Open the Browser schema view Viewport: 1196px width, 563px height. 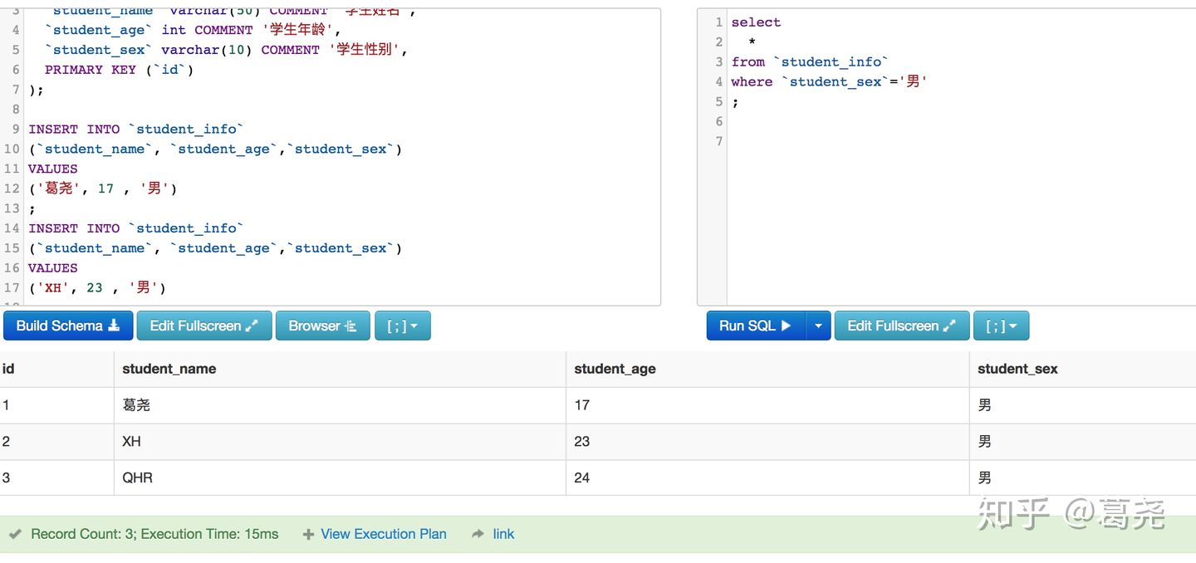click(x=322, y=326)
